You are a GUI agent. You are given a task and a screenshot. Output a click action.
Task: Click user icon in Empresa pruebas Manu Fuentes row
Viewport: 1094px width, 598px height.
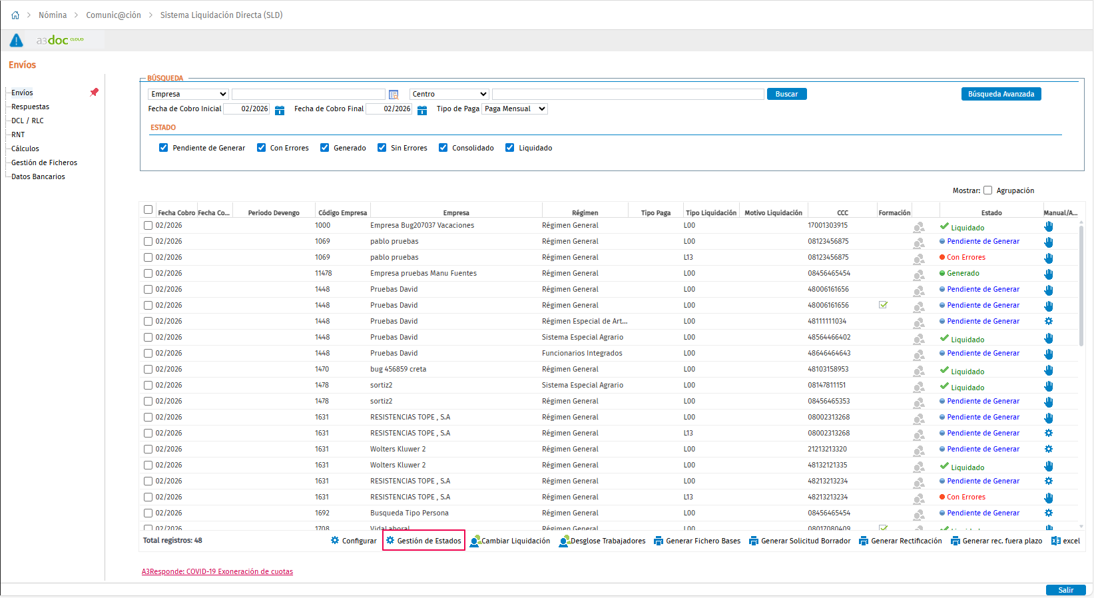pos(919,274)
